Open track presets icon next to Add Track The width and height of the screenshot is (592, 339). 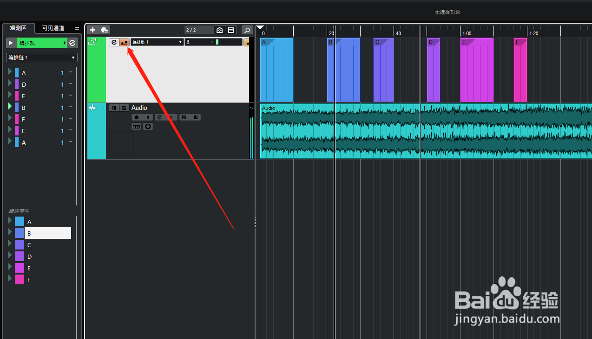tap(105, 30)
